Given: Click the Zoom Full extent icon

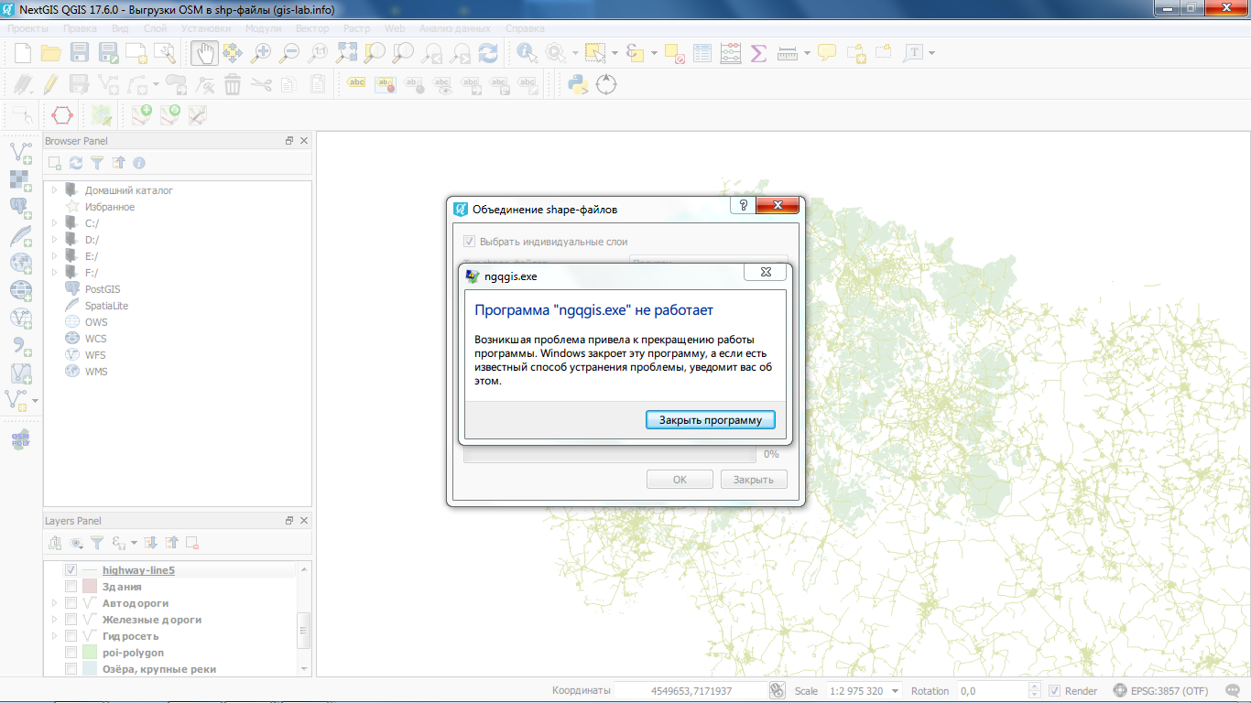Looking at the screenshot, I should (346, 53).
